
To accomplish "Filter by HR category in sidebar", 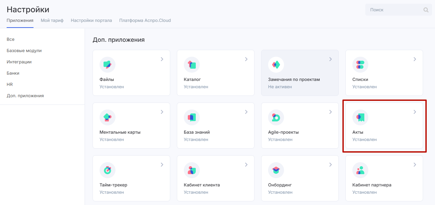I will click(x=10, y=85).
